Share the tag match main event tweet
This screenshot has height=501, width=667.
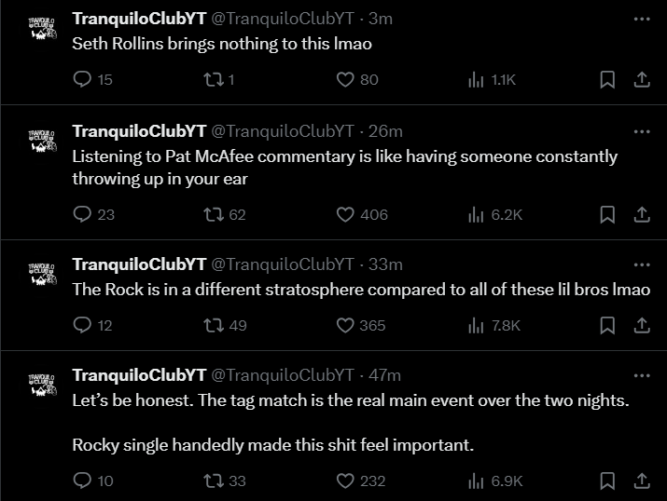click(x=642, y=481)
